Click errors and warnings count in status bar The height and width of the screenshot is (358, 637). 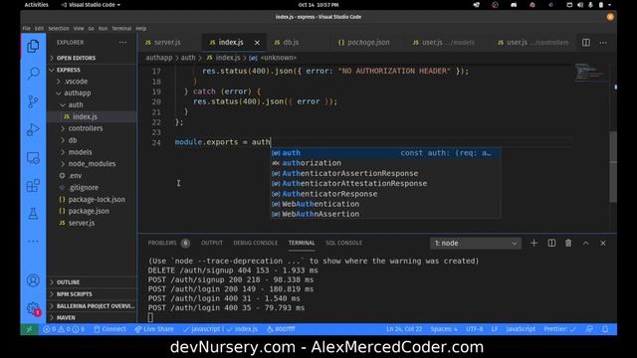click(64, 329)
